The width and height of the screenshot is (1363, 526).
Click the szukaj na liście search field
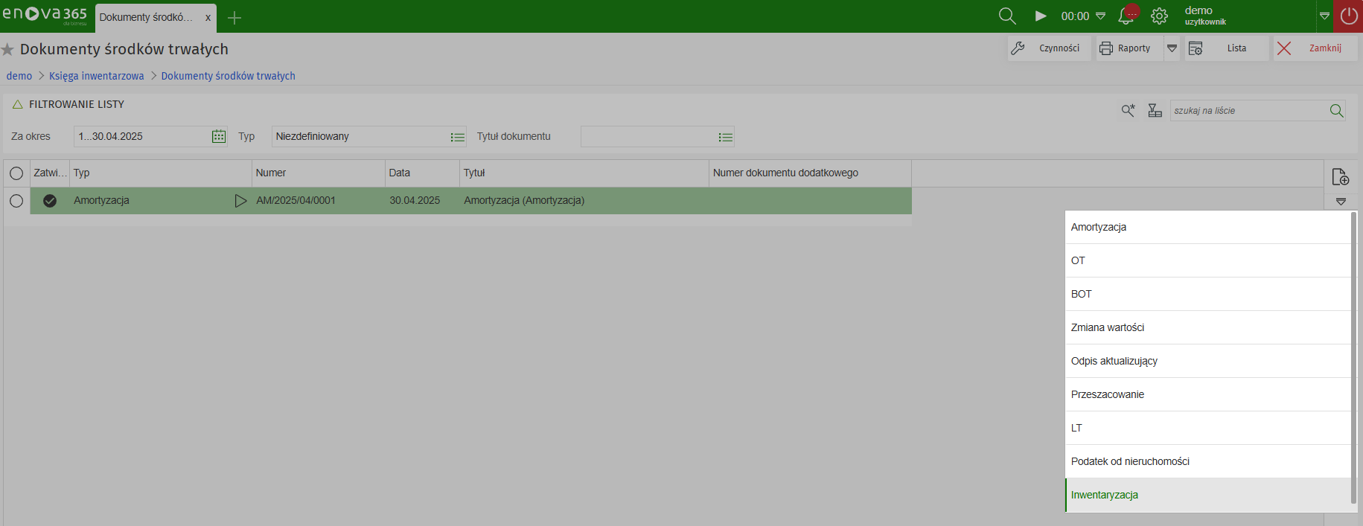(1248, 111)
